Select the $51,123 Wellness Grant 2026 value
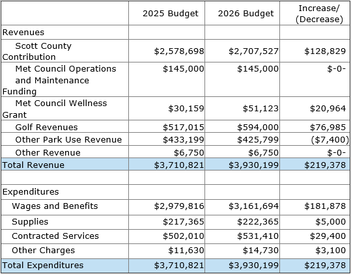Viewport: 351px width, 274px height. coord(260,109)
